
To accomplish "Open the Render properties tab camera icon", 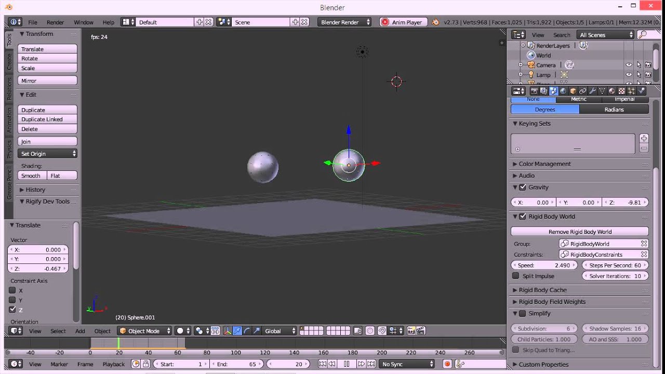I will (x=534, y=91).
